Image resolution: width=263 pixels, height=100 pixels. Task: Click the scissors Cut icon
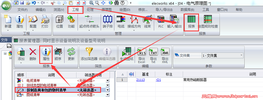tap(53, 3)
